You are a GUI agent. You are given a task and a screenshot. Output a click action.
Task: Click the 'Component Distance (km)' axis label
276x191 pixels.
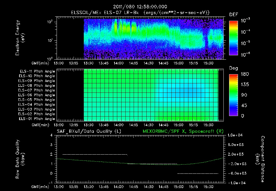260,159
